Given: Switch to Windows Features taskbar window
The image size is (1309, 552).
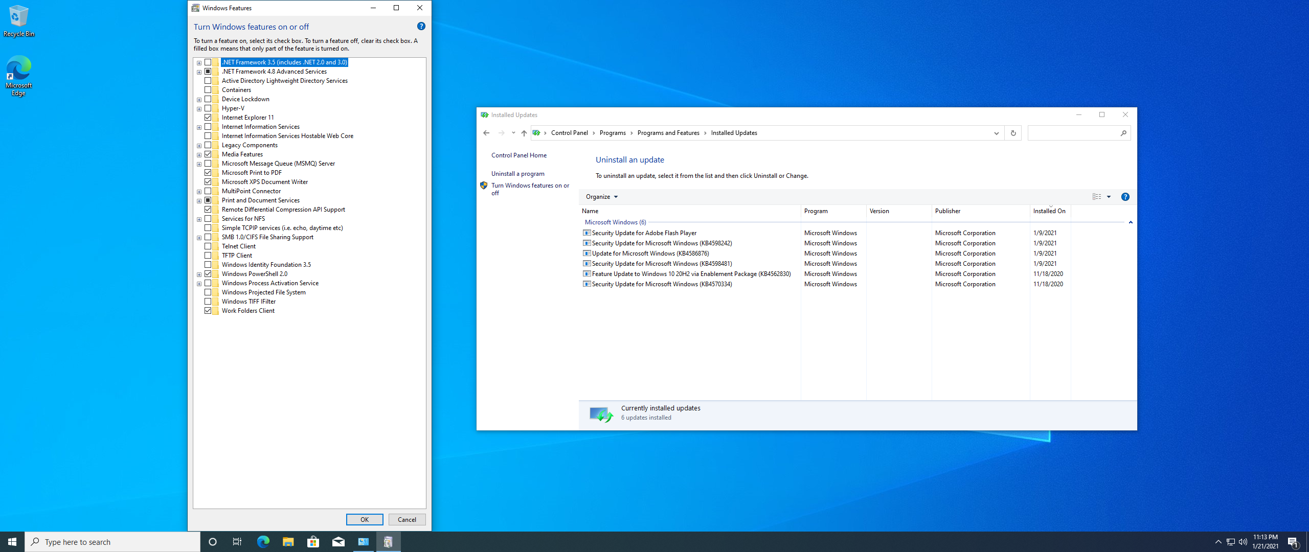Looking at the screenshot, I should (x=388, y=542).
